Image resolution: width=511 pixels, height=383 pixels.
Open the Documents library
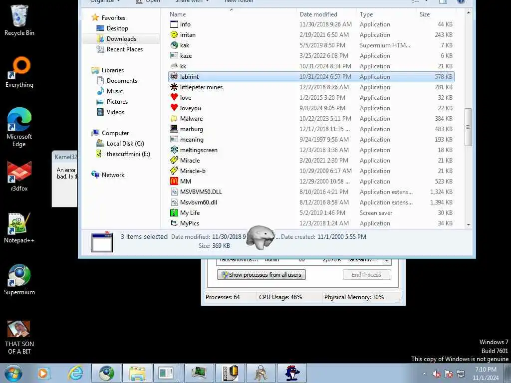pyautogui.click(x=122, y=80)
